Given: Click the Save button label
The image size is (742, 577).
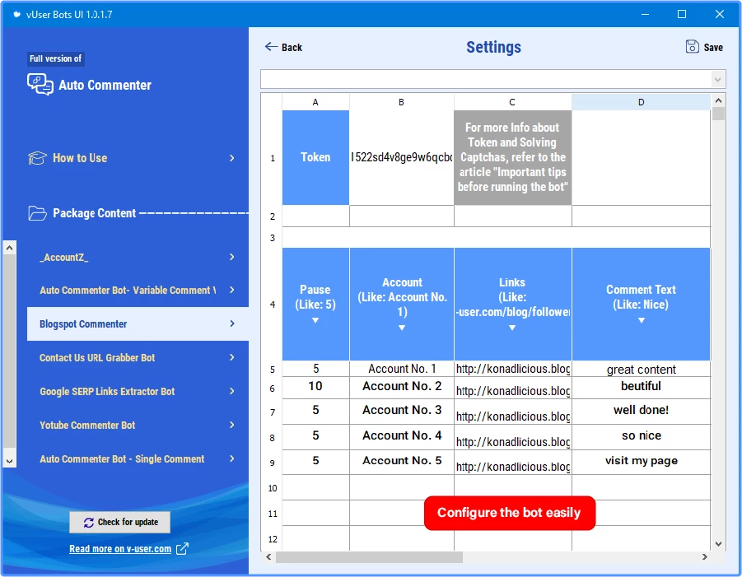Looking at the screenshot, I should (713, 47).
